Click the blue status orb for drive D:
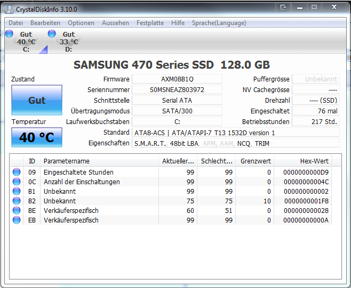This screenshot has width=351, height=288. 52,34
